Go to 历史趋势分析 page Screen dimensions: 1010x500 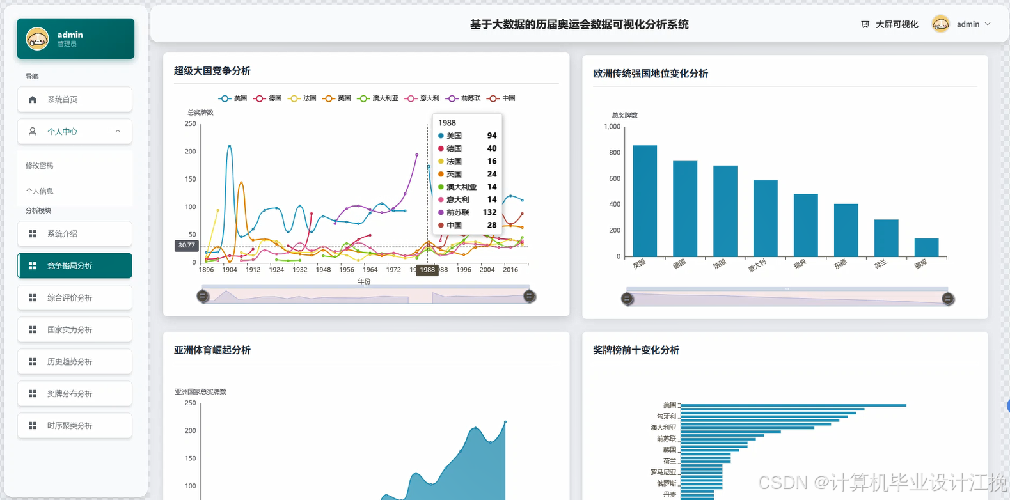[75, 362]
